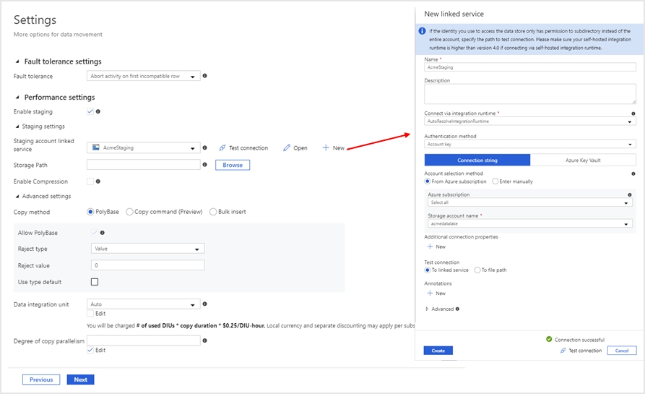
Task: Collapse Advanced settings section
Action: pyautogui.click(x=17, y=197)
